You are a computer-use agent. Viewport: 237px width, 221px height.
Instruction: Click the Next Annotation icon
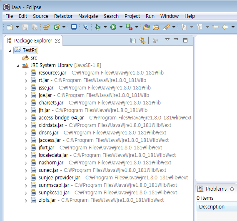tap(184, 27)
